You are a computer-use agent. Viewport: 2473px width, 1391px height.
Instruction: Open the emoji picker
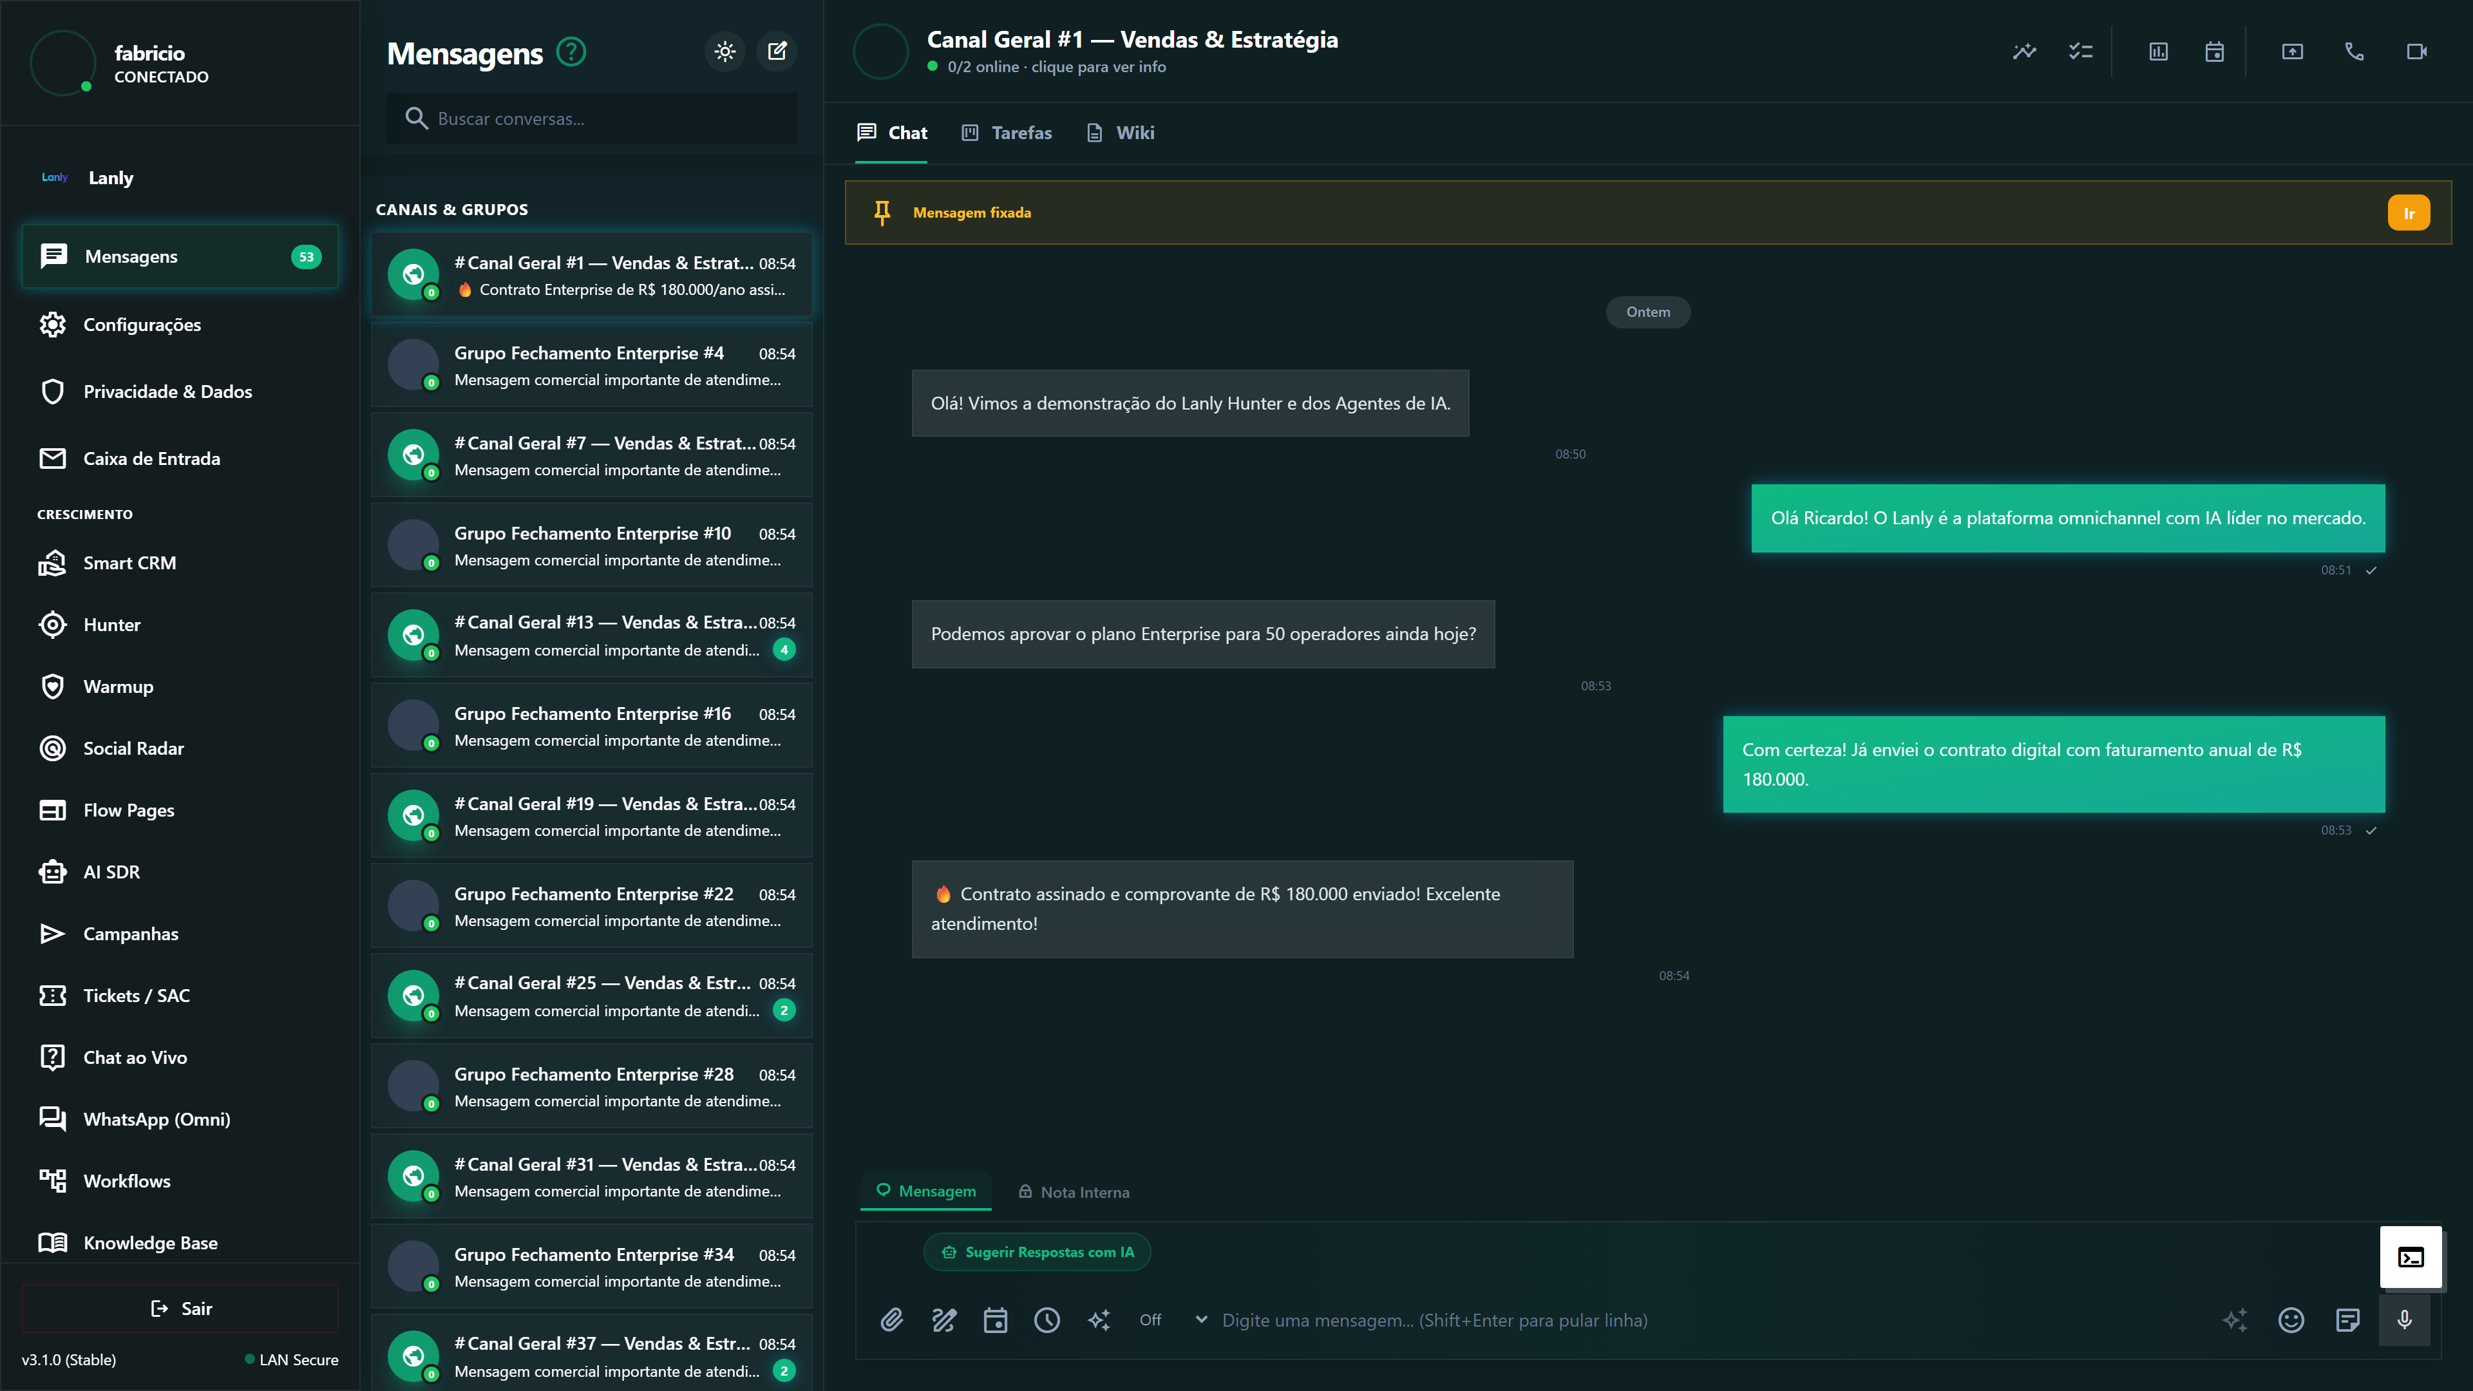point(2291,1320)
